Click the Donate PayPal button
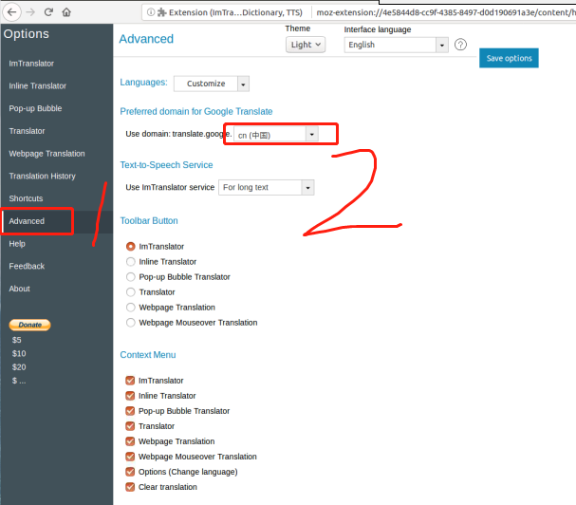The image size is (576, 505). (x=29, y=325)
